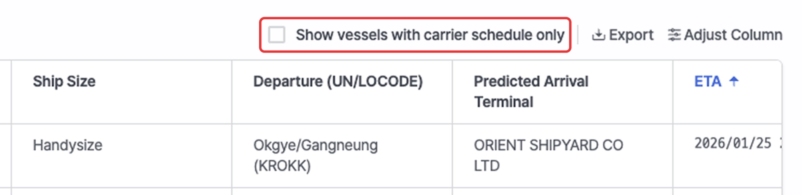
Task: Click the "Show vessels with carrier schedule only" label
Action: coord(430,35)
